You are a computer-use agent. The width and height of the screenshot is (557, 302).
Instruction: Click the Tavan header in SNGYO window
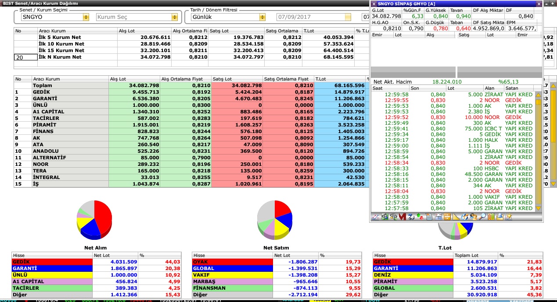tap(460, 10)
